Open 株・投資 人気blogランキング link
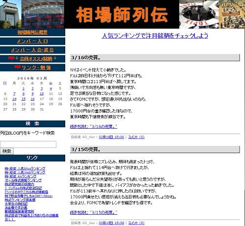 (x=25, y=168)
